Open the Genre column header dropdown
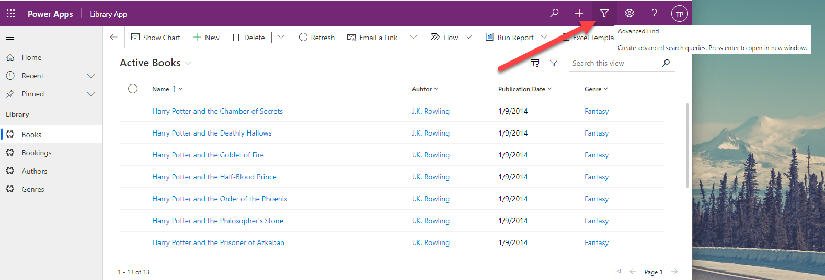Viewport: 825px width, 280px height. (606, 89)
